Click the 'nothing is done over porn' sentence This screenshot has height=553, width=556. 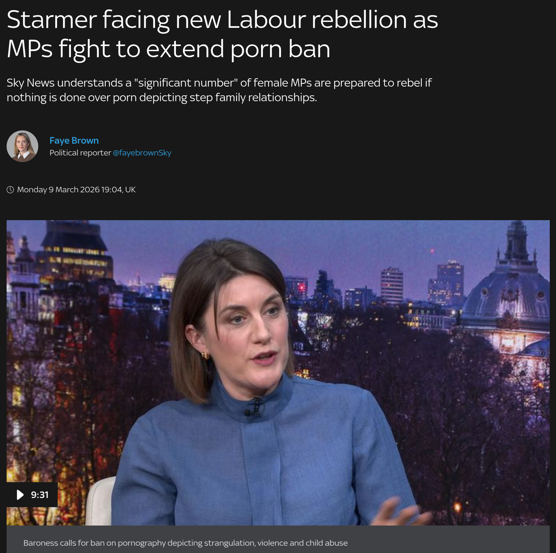click(162, 97)
